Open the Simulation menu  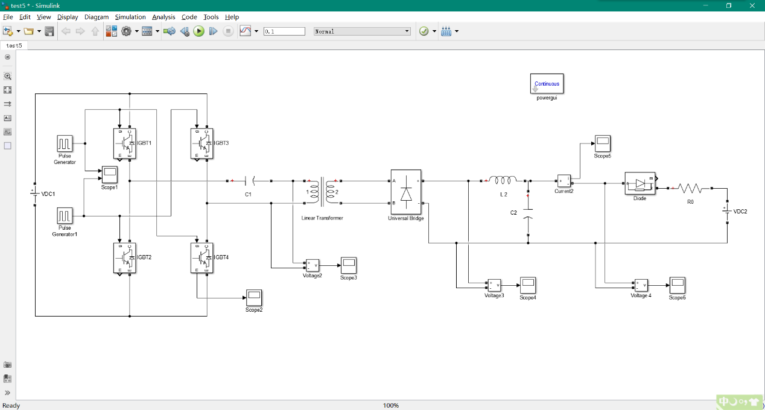pos(130,17)
